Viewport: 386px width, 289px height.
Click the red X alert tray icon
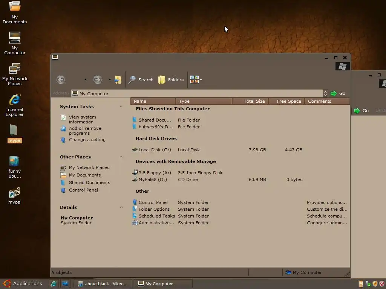382,284
